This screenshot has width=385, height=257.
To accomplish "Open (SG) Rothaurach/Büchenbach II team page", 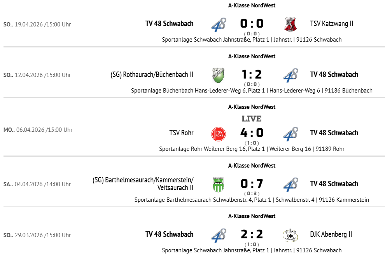I will (x=152, y=74).
